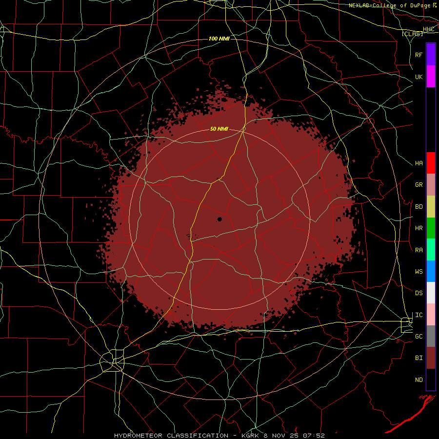439x439 pixels.
Task: Click the BI legend label
Action: [419, 358]
